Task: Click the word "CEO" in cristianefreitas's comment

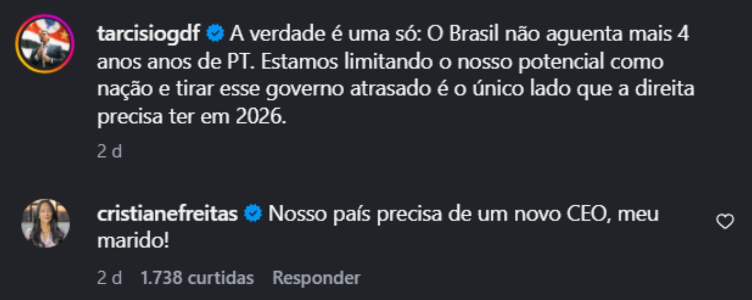Action: tap(582, 215)
